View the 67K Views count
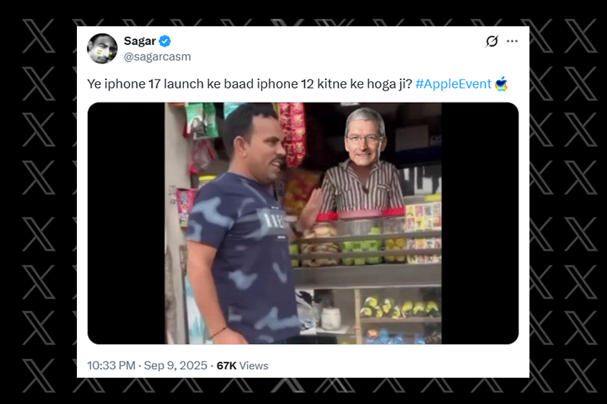This screenshot has height=404, width=607. point(242,366)
